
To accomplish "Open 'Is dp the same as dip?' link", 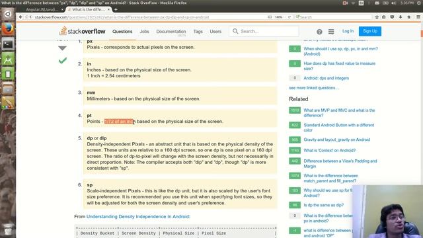I will 323,205.
